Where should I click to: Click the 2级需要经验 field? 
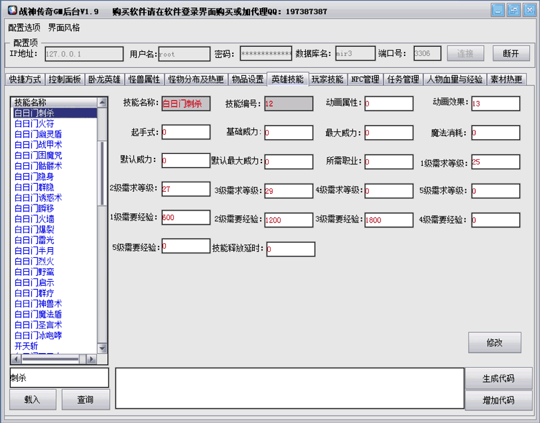click(289, 220)
